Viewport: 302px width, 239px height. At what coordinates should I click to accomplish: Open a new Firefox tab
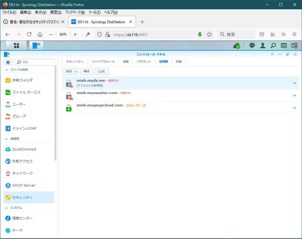tap(142, 22)
